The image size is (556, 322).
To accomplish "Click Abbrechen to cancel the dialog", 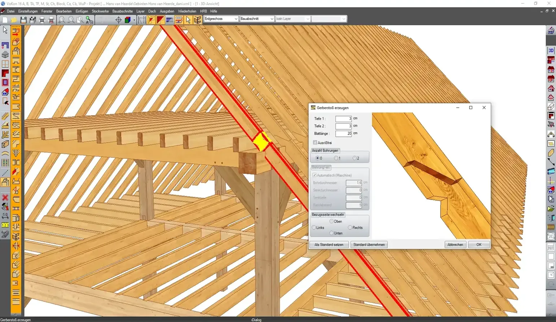I will click(455, 245).
